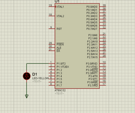Click the P3.4/T0 pin 14 stub
The height and width of the screenshot is (113, 135).
point(103,76)
